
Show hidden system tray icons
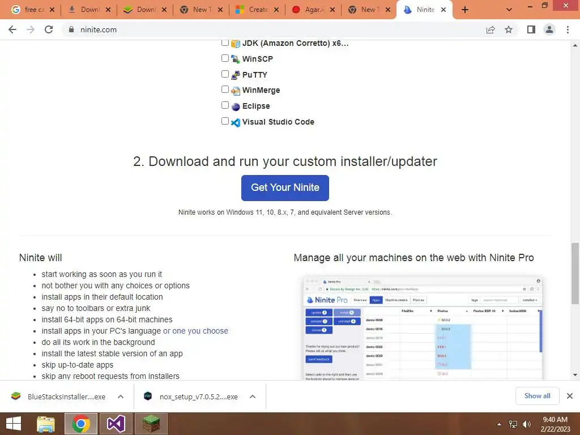tap(500, 424)
